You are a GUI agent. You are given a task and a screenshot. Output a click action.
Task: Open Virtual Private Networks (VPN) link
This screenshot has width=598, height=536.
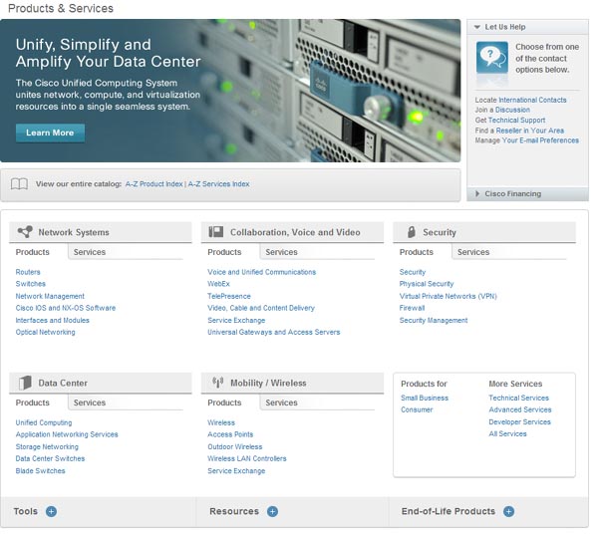pos(448,296)
